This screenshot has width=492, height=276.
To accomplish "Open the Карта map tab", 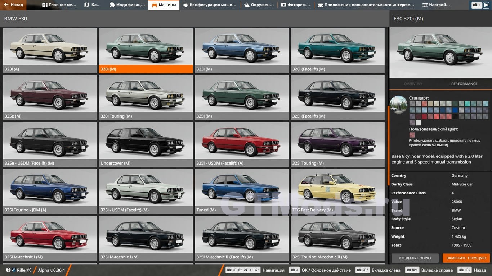I will tap(93, 5).
